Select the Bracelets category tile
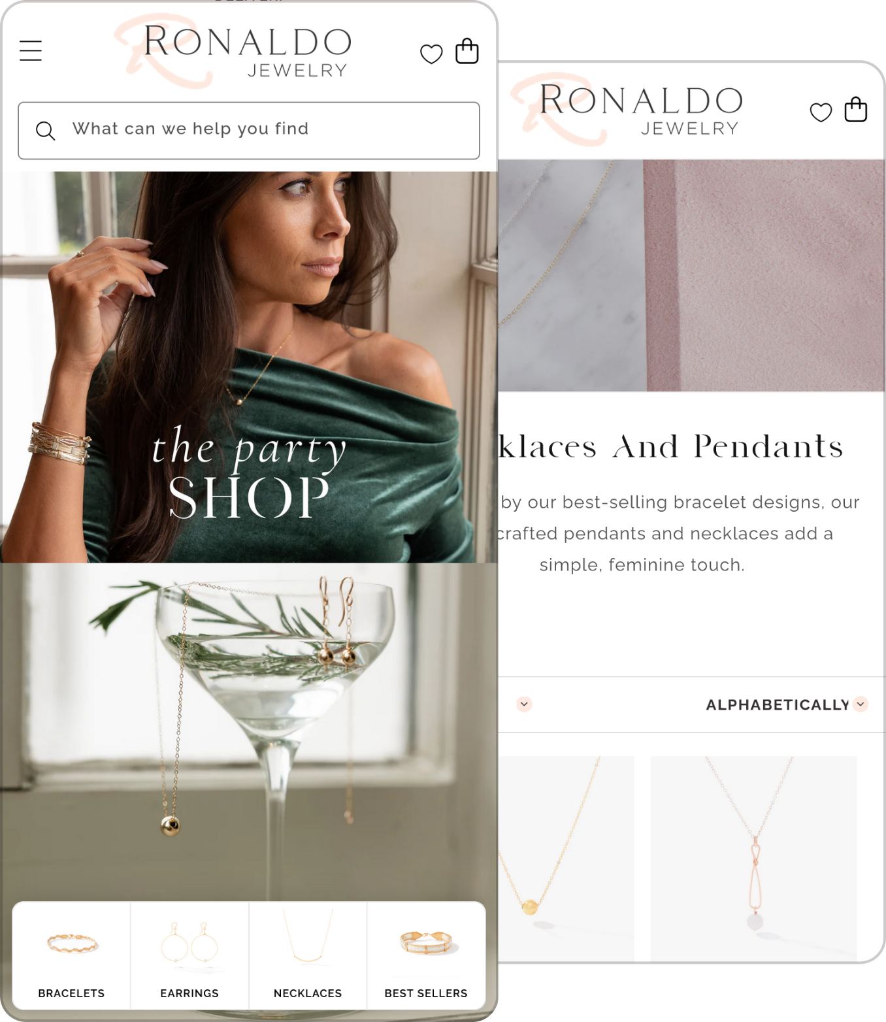The height and width of the screenshot is (1022, 886). pos(71,955)
